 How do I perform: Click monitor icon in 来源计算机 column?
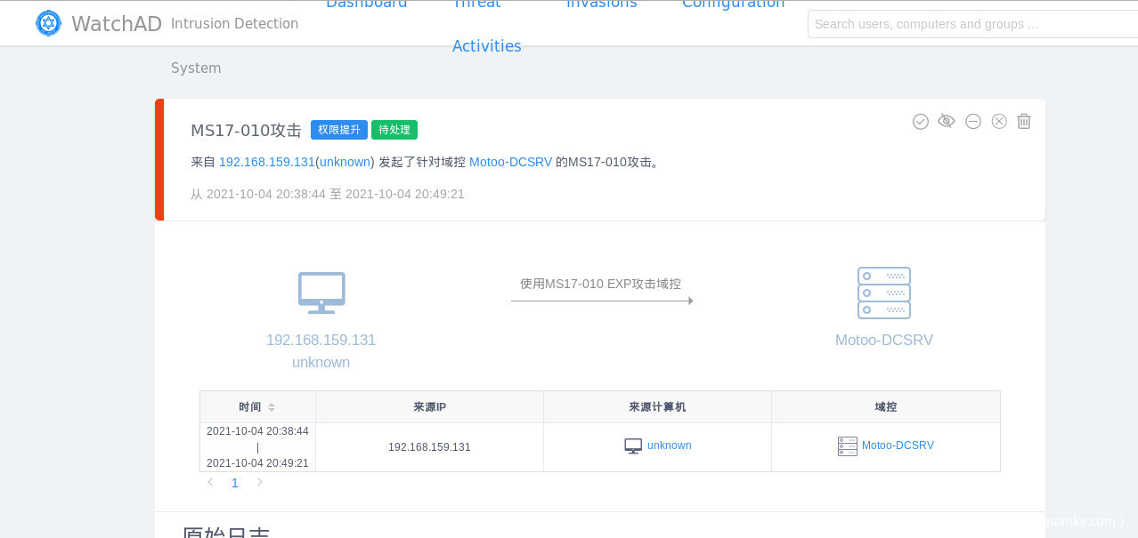633,446
